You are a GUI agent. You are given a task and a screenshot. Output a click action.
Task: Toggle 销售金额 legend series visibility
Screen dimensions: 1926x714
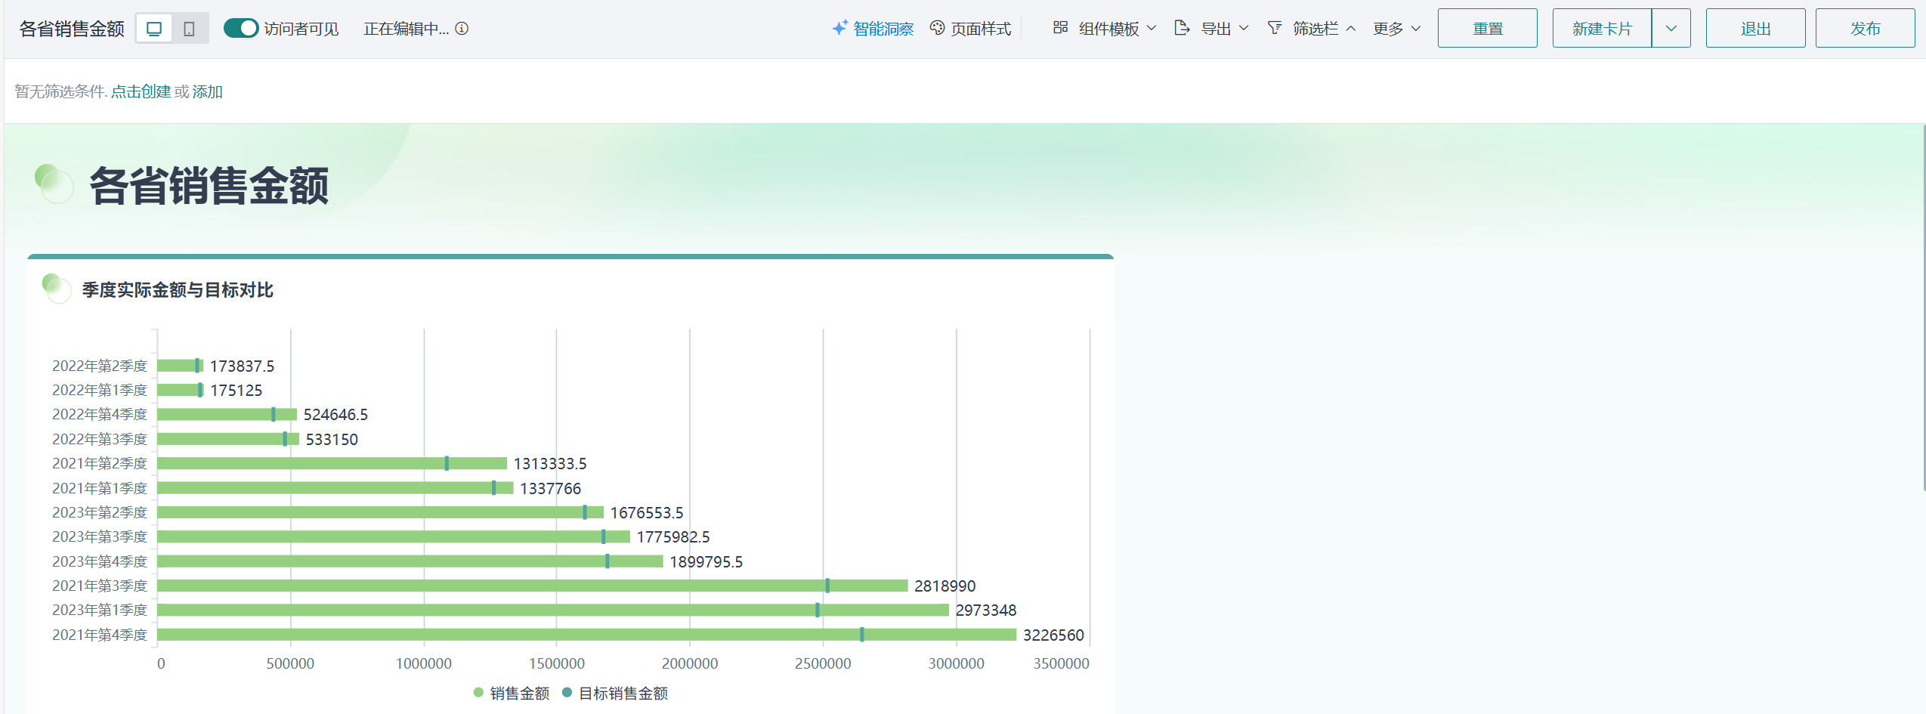click(x=512, y=693)
